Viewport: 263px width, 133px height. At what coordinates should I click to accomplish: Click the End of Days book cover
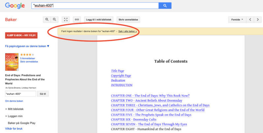pyautogui.click(x=12, y=62)
